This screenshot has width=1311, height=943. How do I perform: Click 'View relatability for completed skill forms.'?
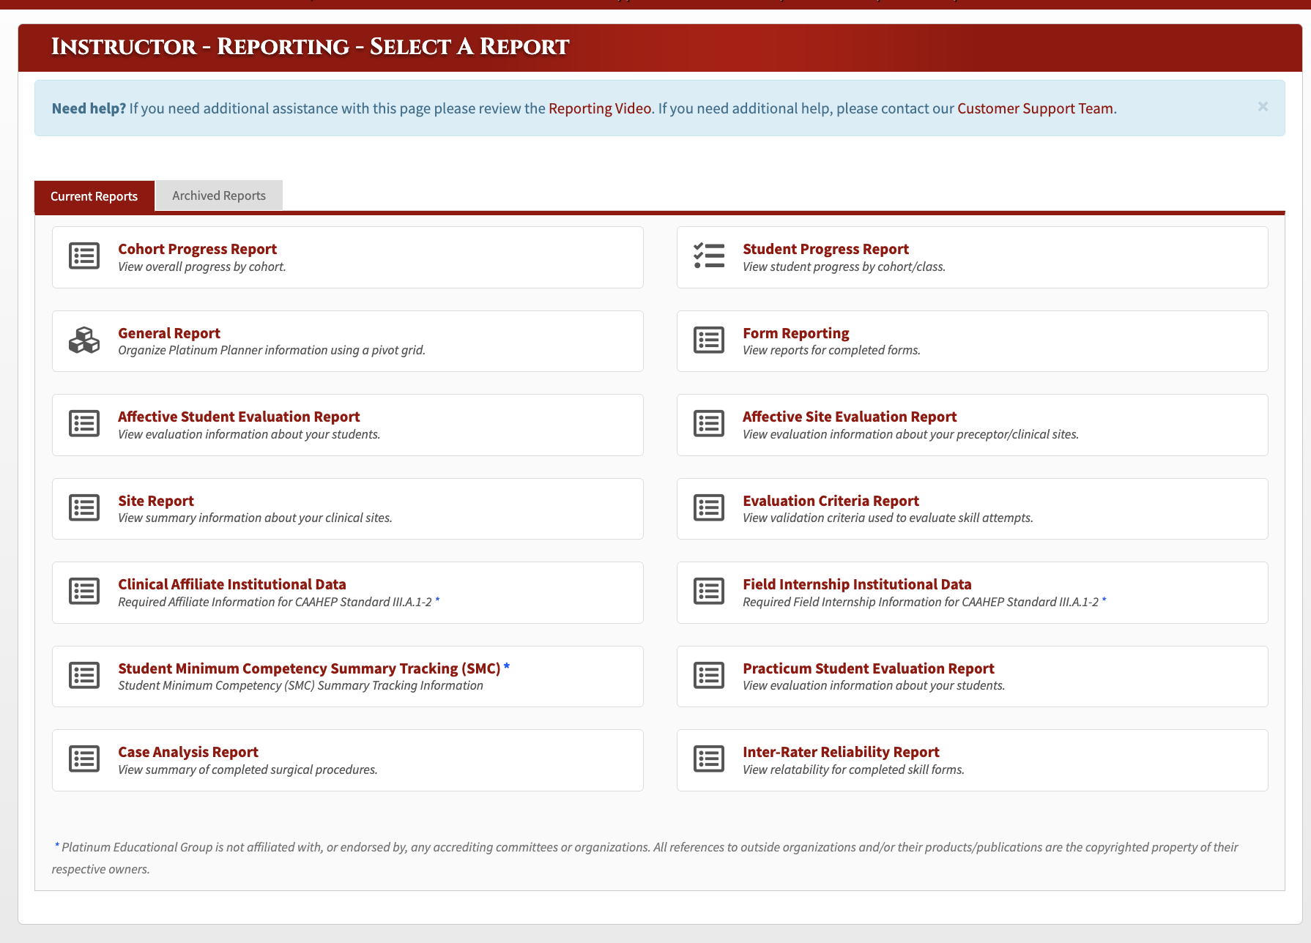pos(853,769)
